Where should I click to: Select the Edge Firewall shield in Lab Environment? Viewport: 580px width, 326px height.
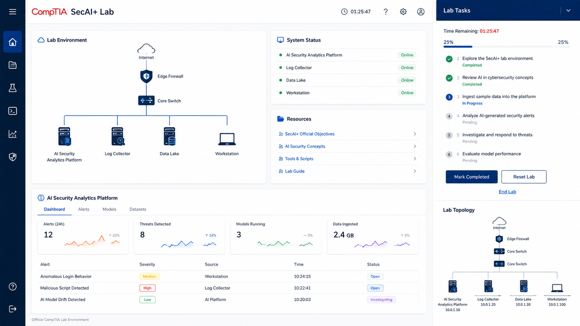coord(146,77)
